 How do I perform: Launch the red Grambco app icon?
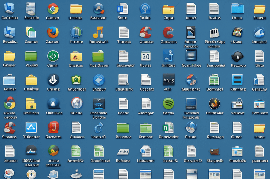[146, 32]
